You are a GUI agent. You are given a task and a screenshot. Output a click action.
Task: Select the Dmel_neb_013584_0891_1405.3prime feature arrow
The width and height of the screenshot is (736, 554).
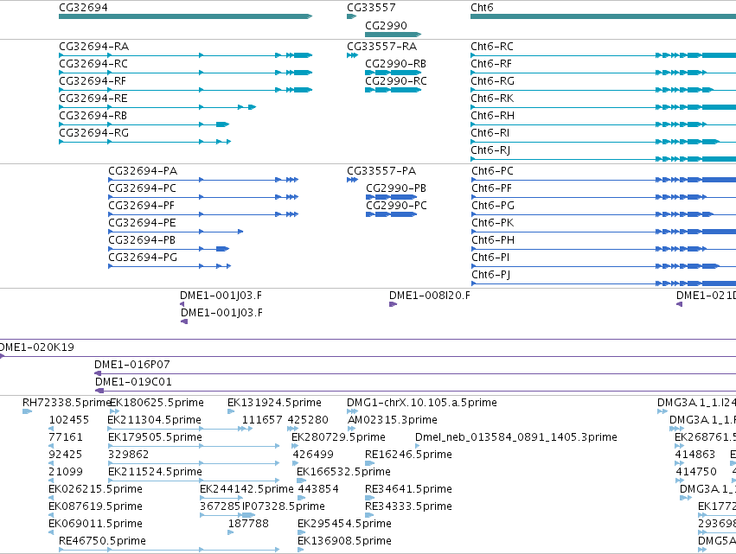coord(417,446)
